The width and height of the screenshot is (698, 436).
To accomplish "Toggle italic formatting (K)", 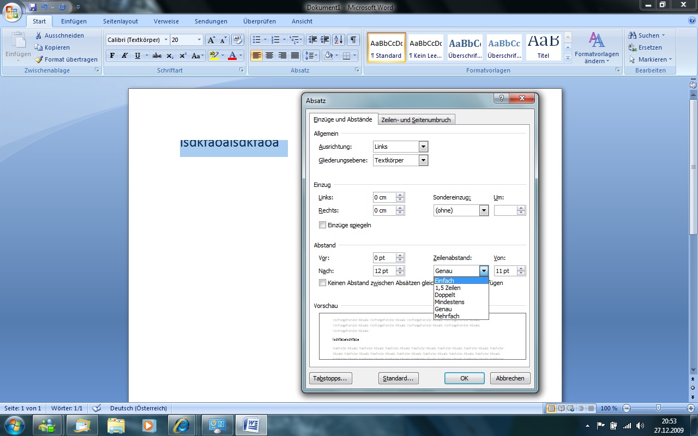I will click(124, 56).
